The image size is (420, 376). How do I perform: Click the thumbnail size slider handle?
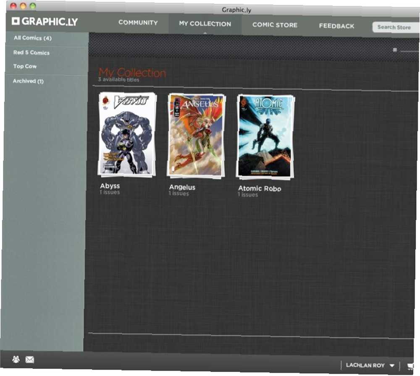tap(395, 50)
